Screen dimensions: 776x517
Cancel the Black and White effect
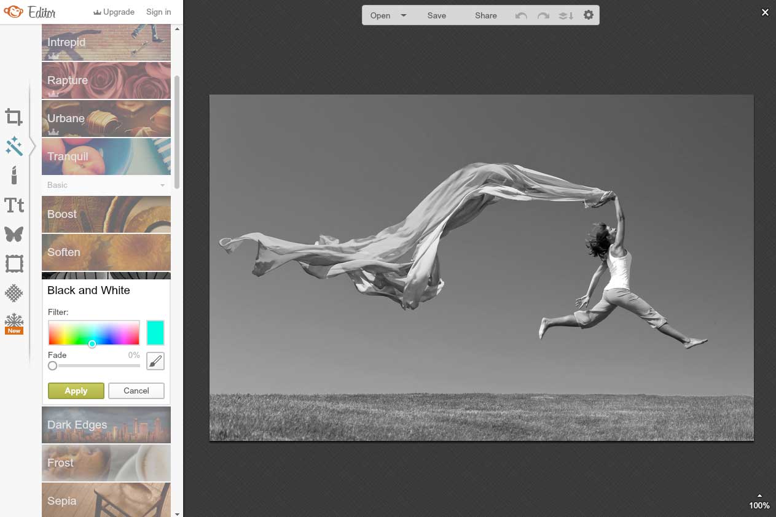click(x=136, y=391)
